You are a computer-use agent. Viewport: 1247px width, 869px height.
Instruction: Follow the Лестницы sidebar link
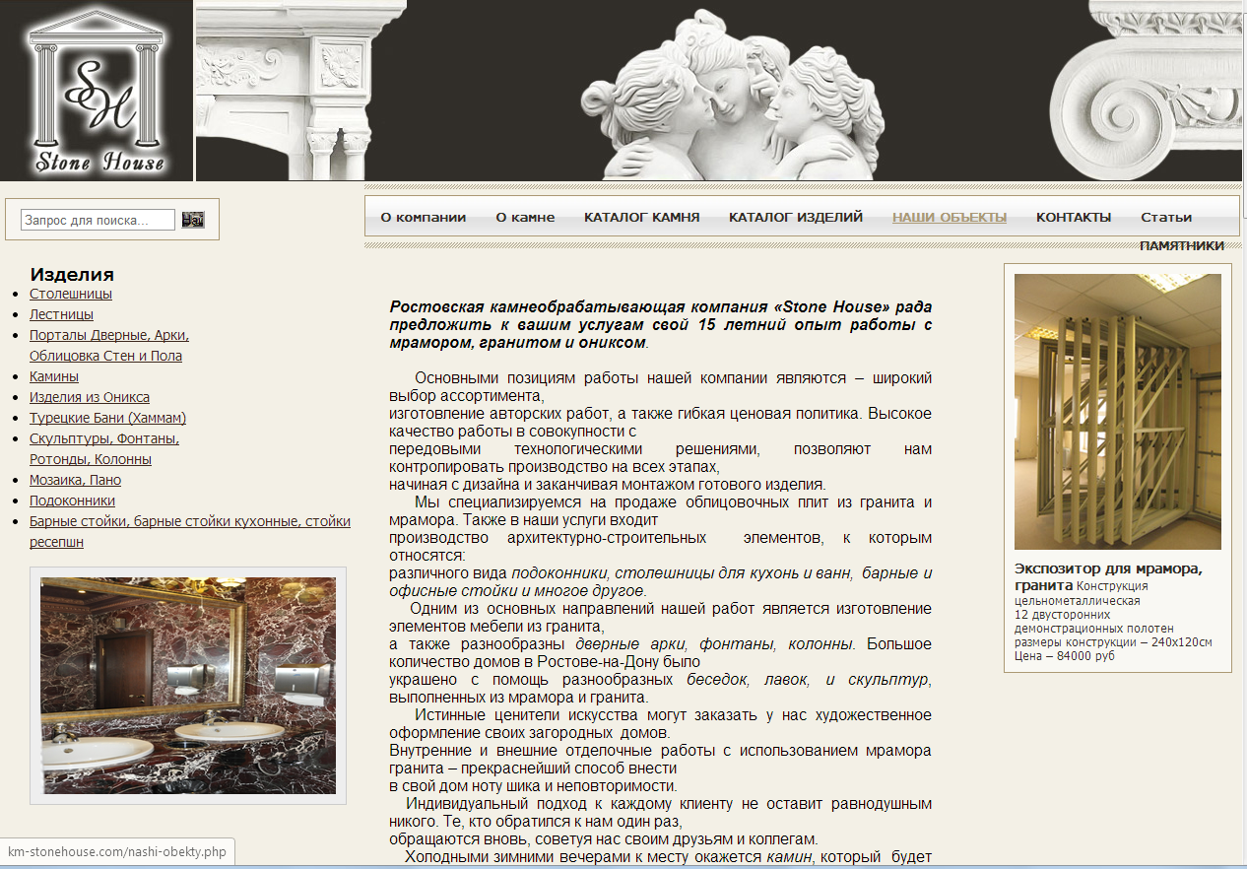pos(61,314)
